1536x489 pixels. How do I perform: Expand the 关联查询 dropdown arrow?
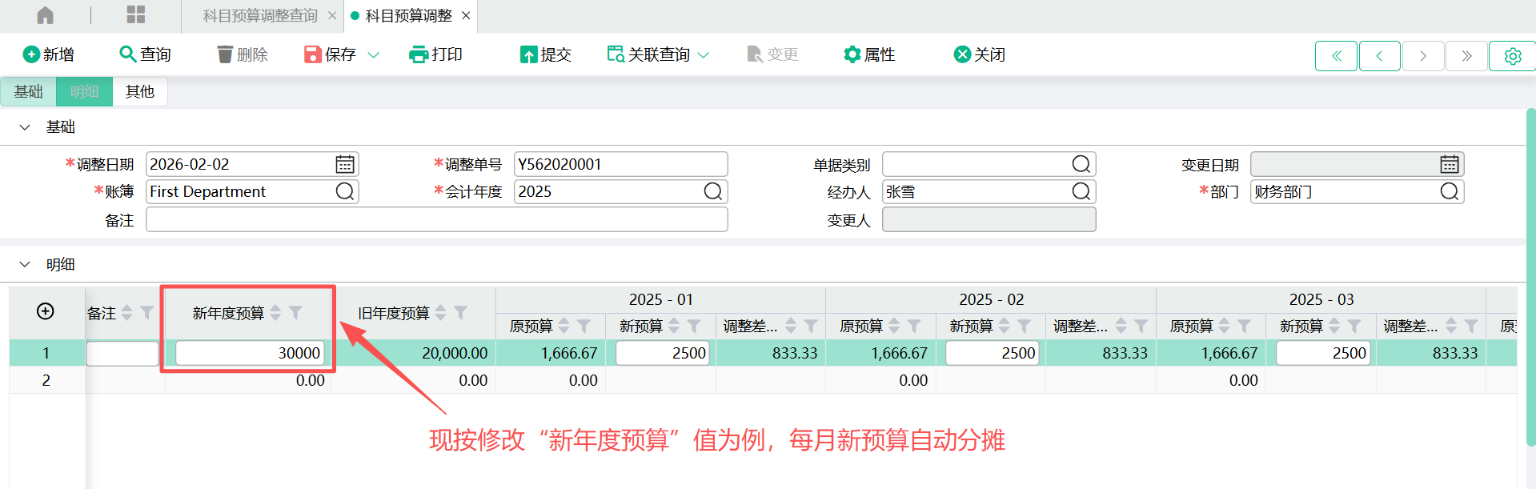(x=704, y=55)
